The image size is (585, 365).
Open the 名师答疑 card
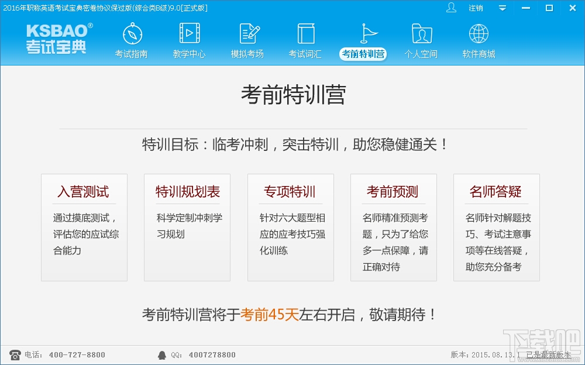tap(497, 228)
